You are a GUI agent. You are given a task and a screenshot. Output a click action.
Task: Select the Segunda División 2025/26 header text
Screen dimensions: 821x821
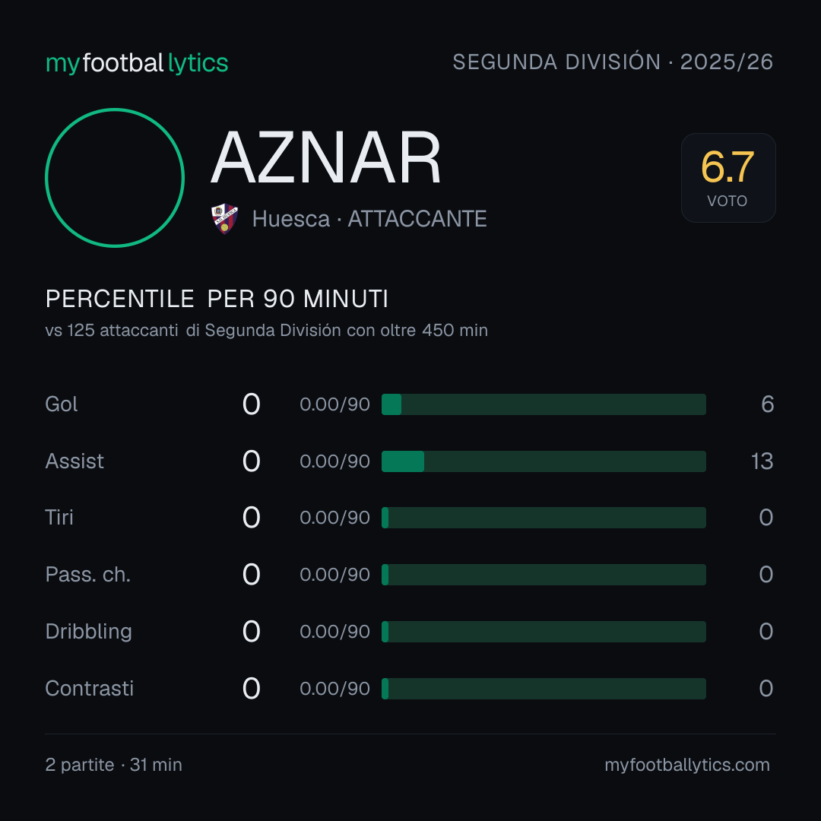(613, 62)
